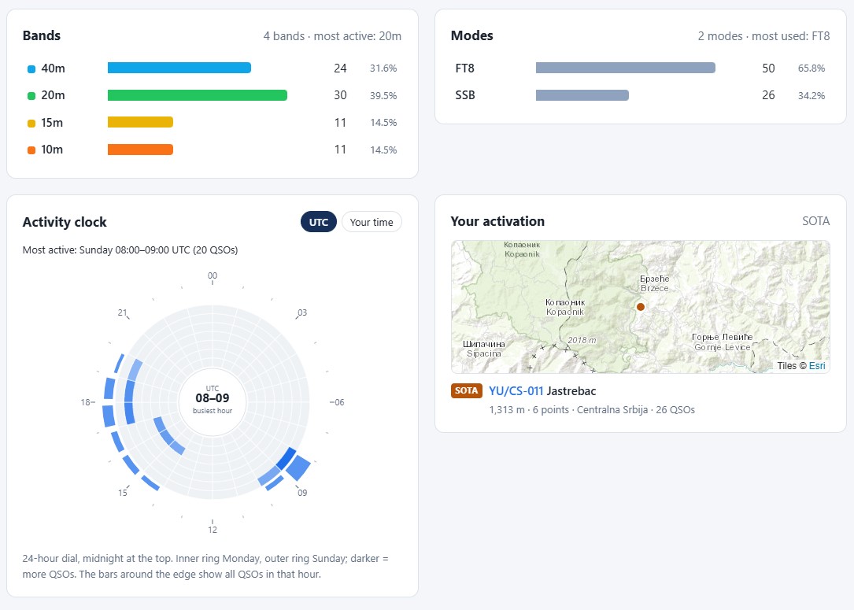854x610 pixels.
Task: Open the Esri tiles attribution link
Action: pyautogui.click(x=817, y=366)
